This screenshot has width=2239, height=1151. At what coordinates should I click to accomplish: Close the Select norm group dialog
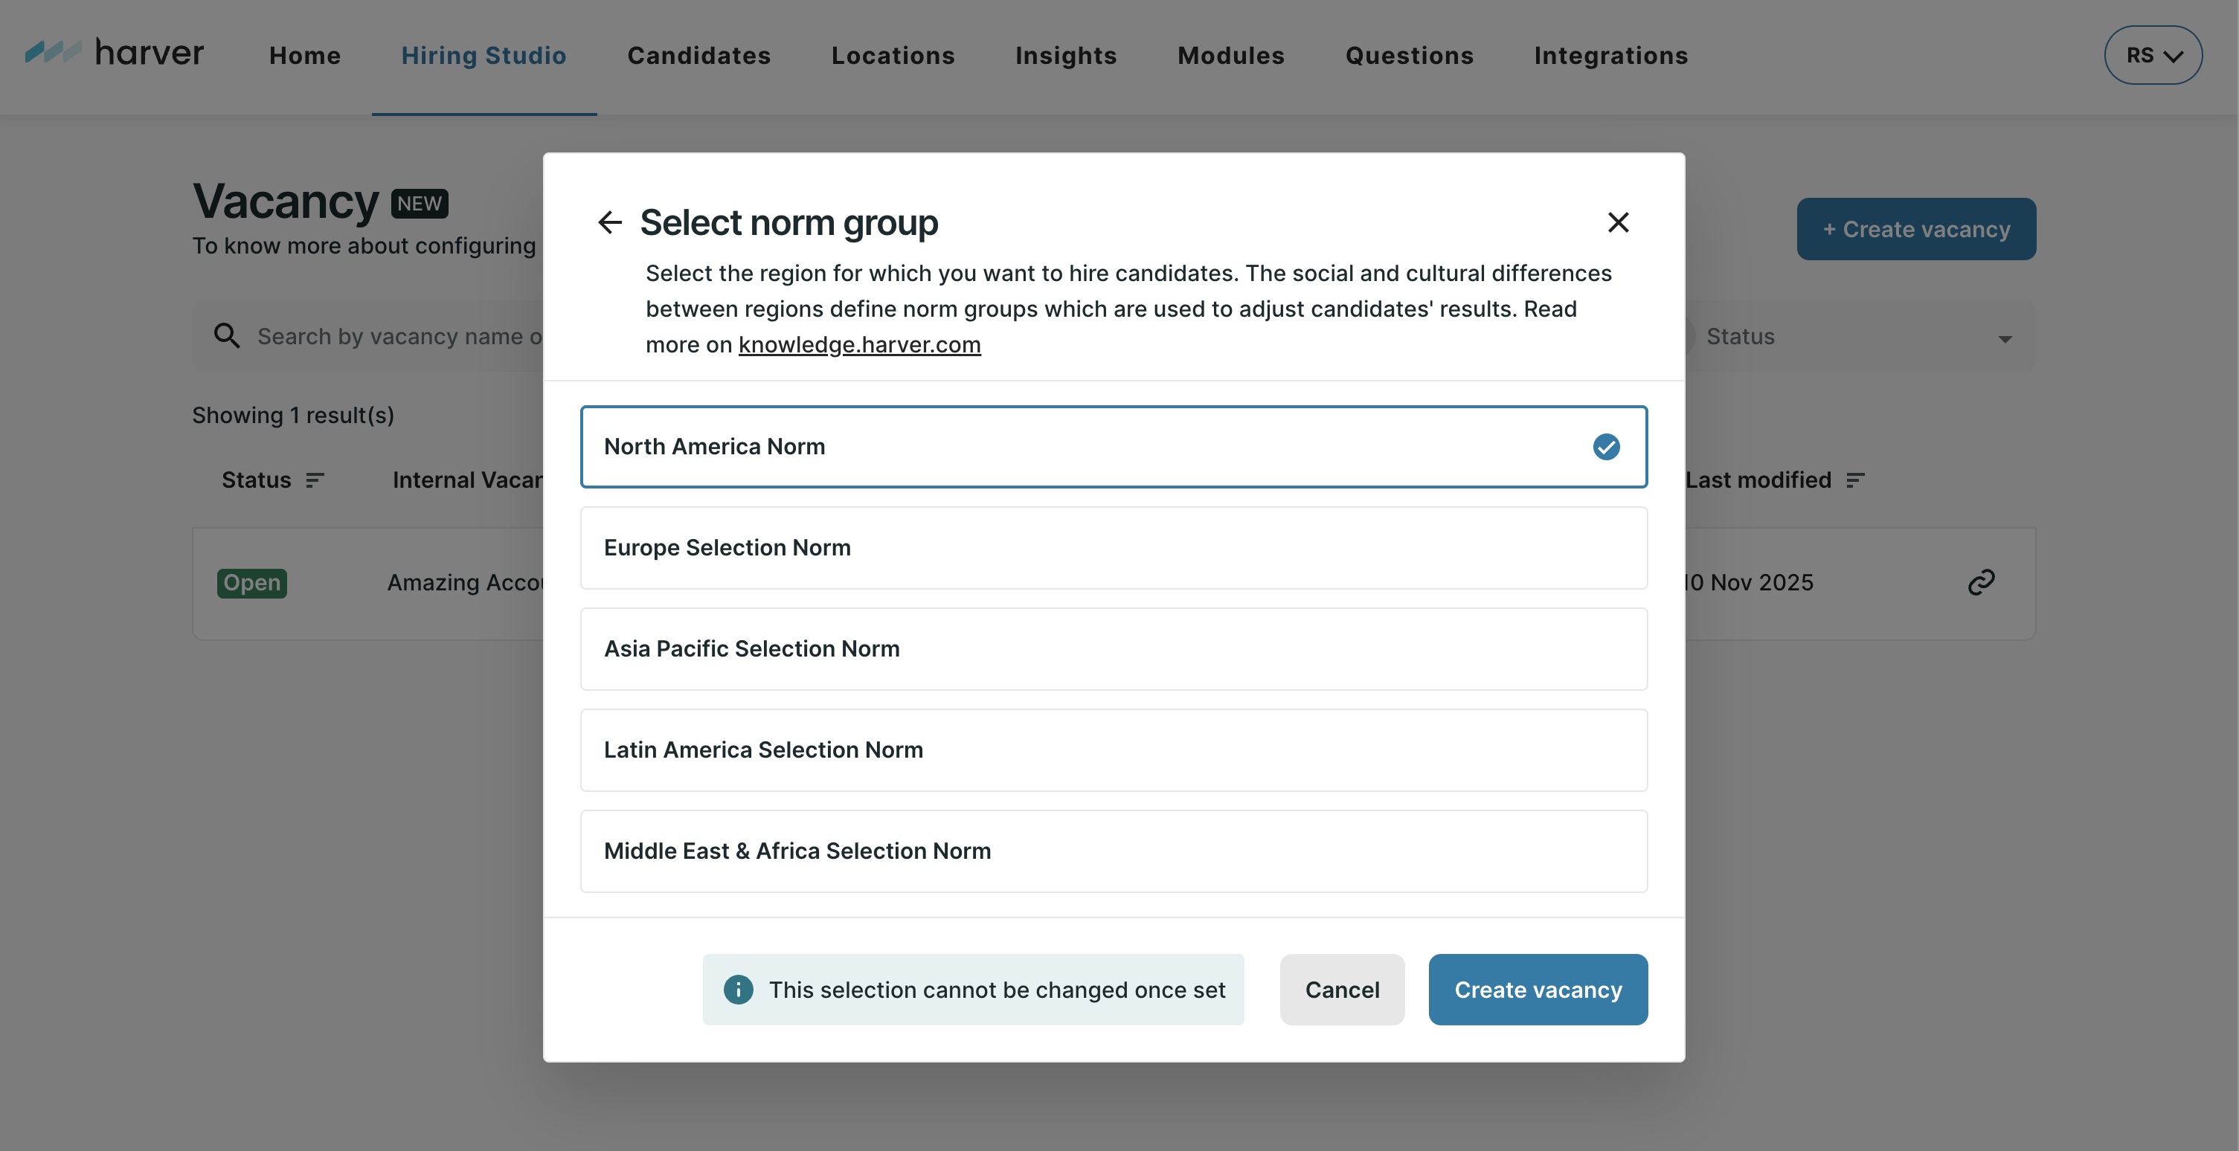[x=1618, y=222]
